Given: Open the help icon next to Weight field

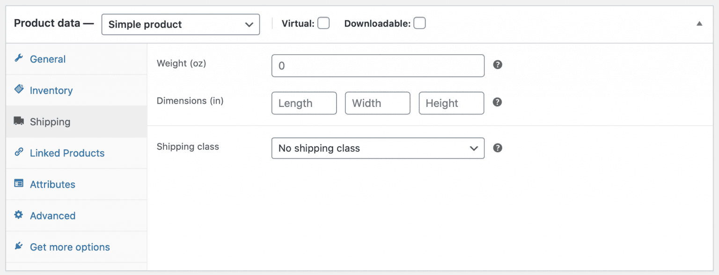Looking at the screenshot, I should click(497, 65).
